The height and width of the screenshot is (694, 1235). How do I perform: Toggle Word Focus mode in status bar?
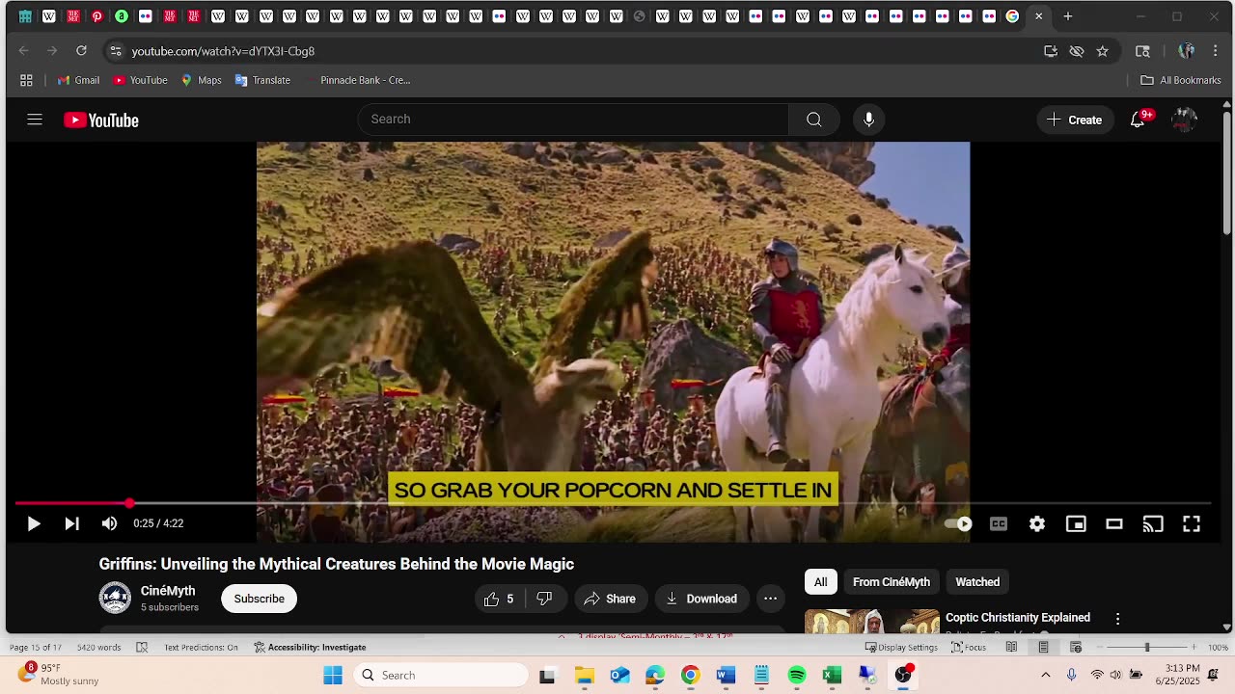click(x=969, y=648)
